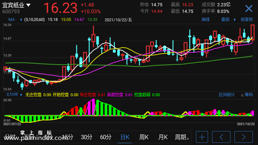258x145 pixels.
Task: Click the date 2021/10/22/五
Action: click(118, 20)
